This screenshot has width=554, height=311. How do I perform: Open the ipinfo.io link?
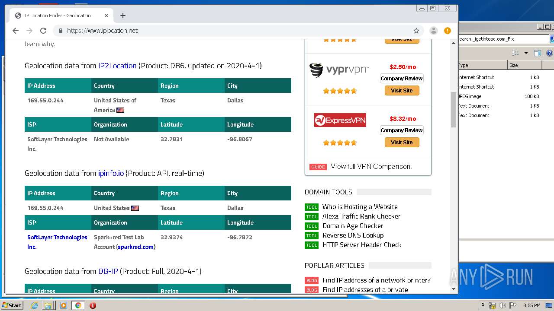pyautogui.click(x=111, y=173)
